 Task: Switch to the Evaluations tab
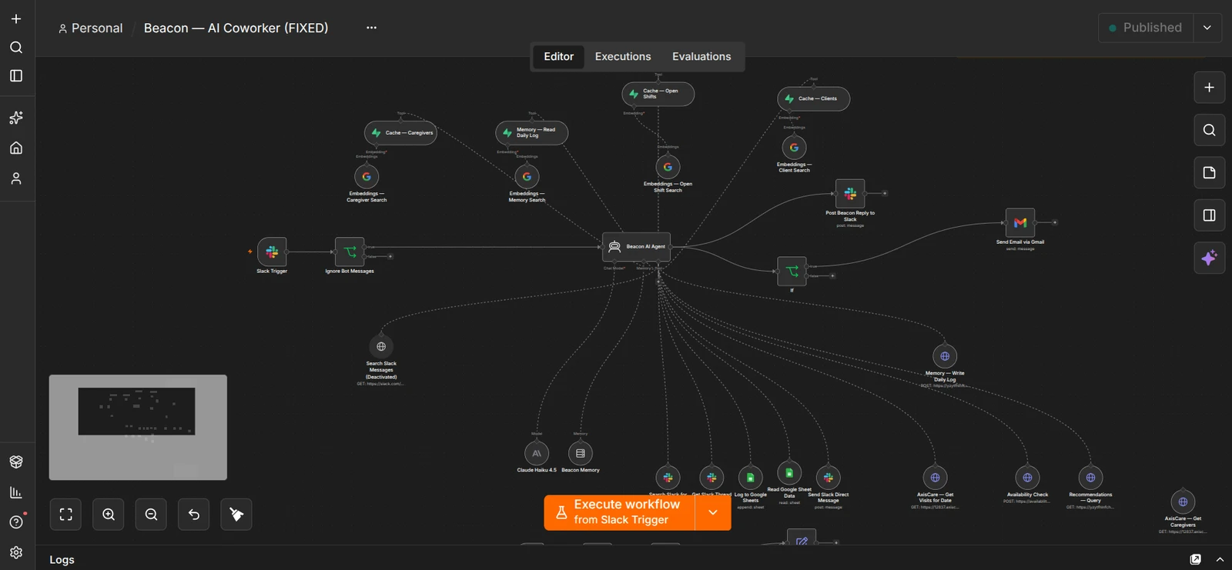701,57
